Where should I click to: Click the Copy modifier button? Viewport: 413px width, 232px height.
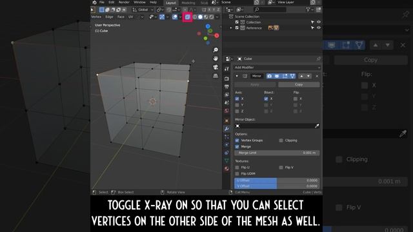299,84
